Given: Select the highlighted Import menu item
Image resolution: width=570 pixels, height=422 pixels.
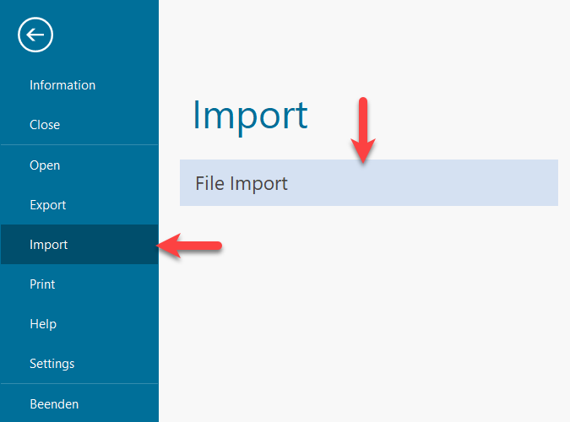Looking at the screenshot, I should pos(49,245).
